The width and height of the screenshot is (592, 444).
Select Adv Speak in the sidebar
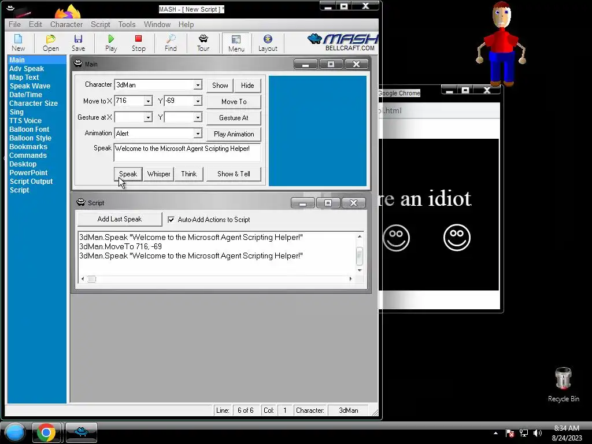coord(27,69)
